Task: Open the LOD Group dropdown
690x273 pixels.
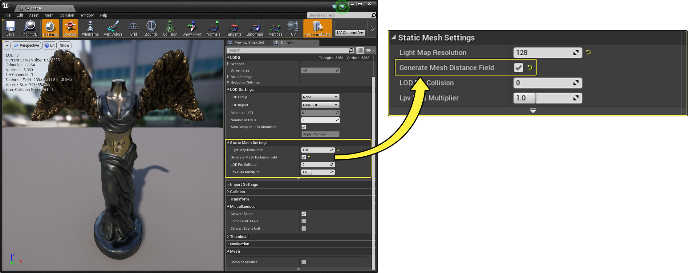Action: click(x=320, y=97)
